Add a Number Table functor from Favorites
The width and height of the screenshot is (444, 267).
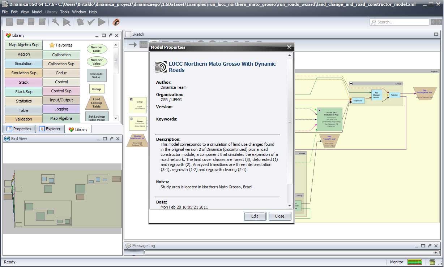tap(97, 49)
